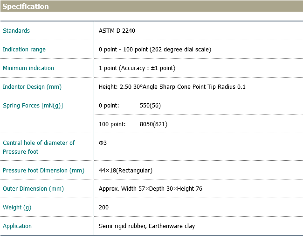Click the Φ3 diameter value

click(x=103, y=143)
